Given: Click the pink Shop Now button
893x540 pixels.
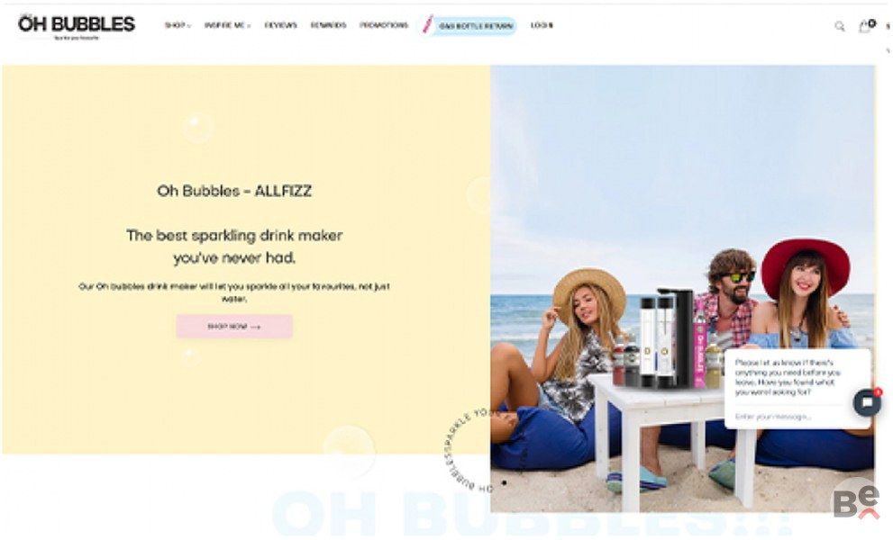Looking at the screenshot, I should tap(234, 327).
